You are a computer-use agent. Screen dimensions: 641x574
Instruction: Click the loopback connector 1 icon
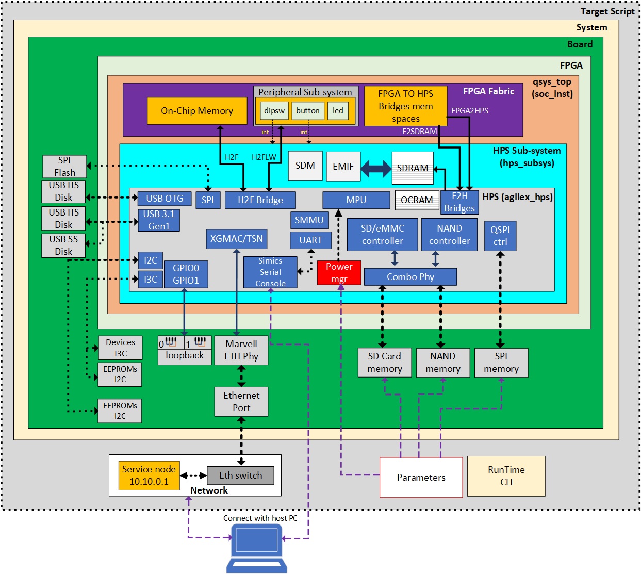[x=199, y=342]
